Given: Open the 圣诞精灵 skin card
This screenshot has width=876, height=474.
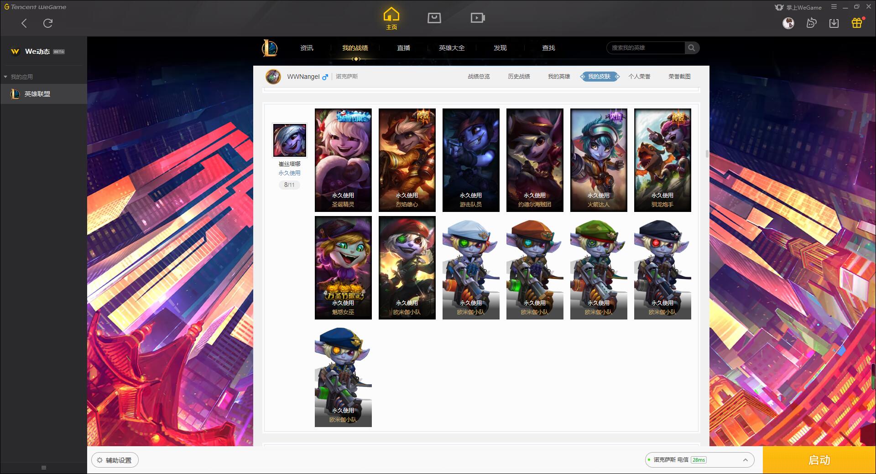Looking at the screenshot, I should point(343,160).
